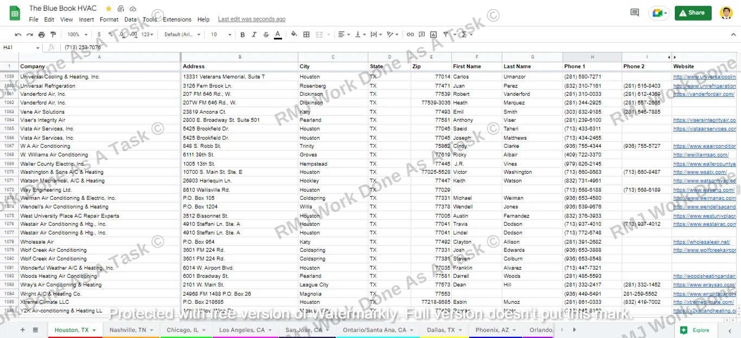
Task: Open the Format menu
Action: [109, 19]
